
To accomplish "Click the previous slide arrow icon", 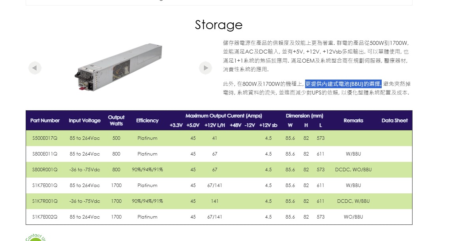I will (35, 68).
